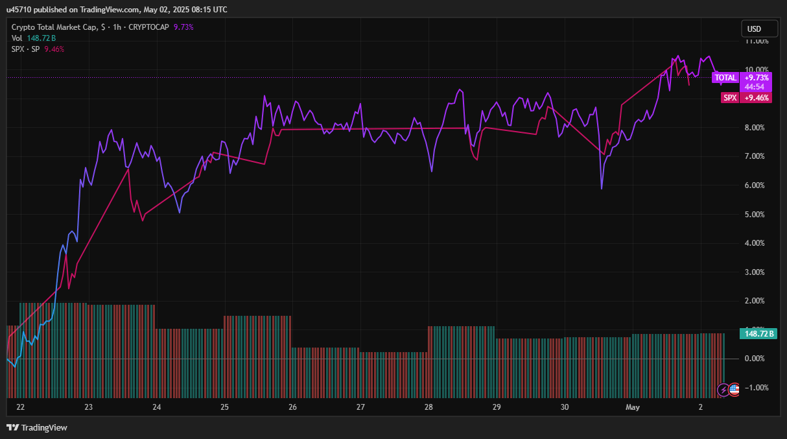This screenshot has height=439, width=787.
Task: Click the green 148.72 B volume axis tag
Action: [x=757, y=334]
